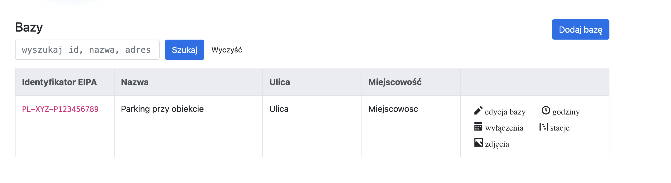Click the Nazwa column header

[135, 82]
